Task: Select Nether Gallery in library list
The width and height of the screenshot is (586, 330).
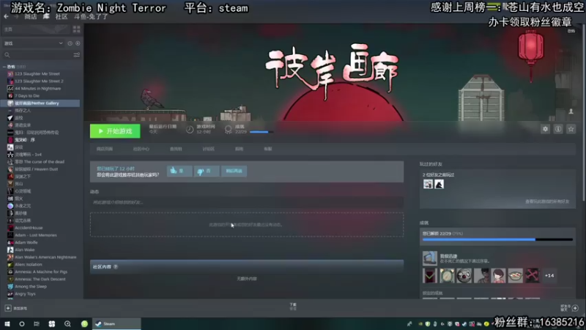Action: [x=40, y=103]
